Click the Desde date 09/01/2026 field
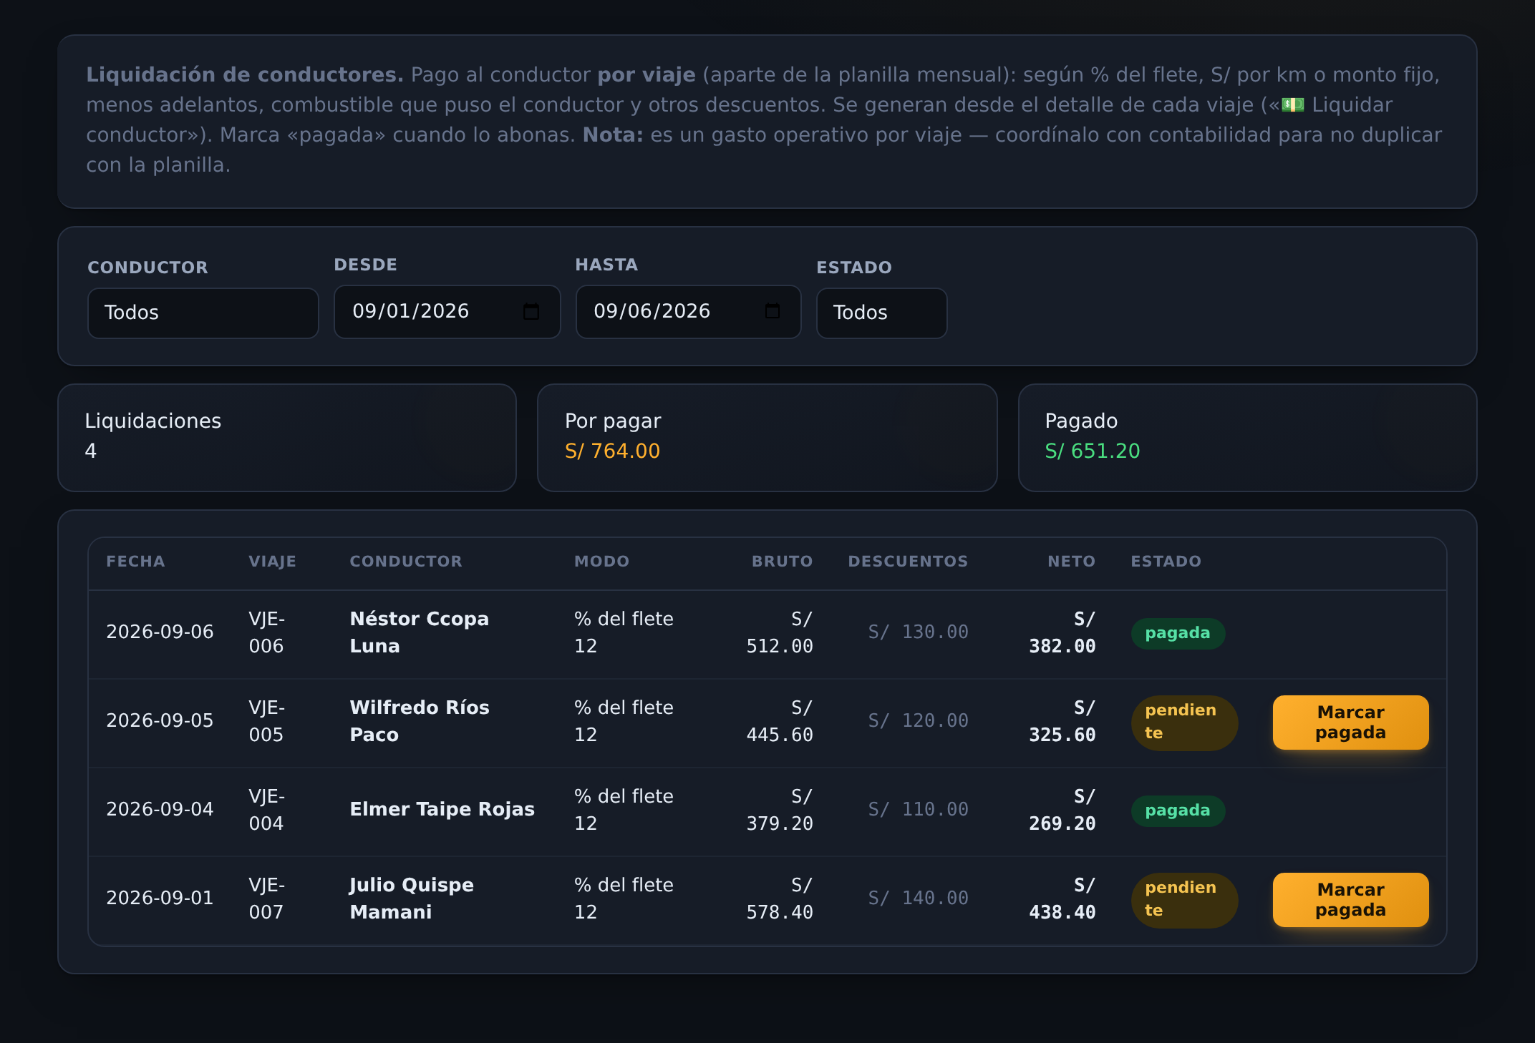This screenshot has width=1535, height=1043. [447, 311]
